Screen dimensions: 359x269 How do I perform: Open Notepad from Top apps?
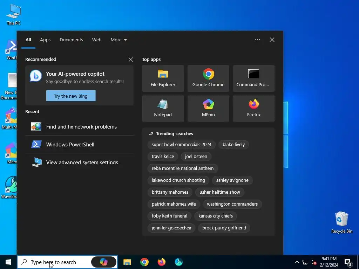pyautogui.click(x=163, y=109)
